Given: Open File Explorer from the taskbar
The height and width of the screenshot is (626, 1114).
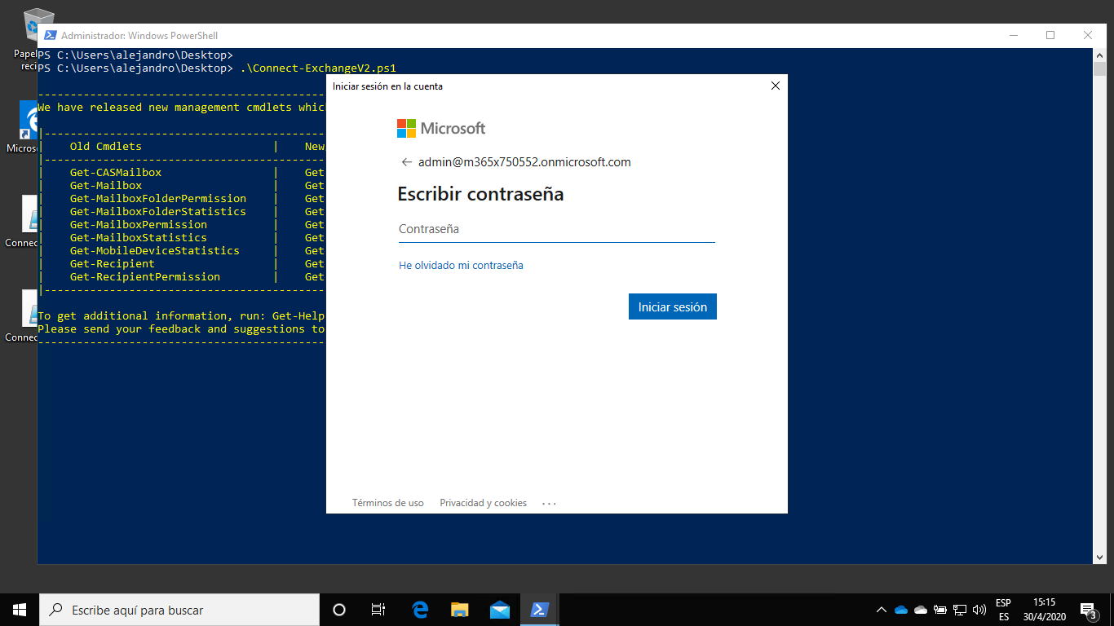Looking at the screenshot, I should click(x=459, y=609).
